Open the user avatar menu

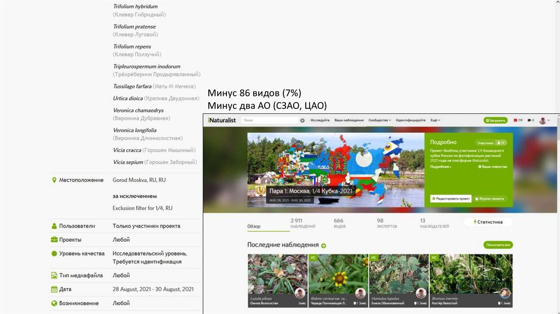(x=544, y=120)
